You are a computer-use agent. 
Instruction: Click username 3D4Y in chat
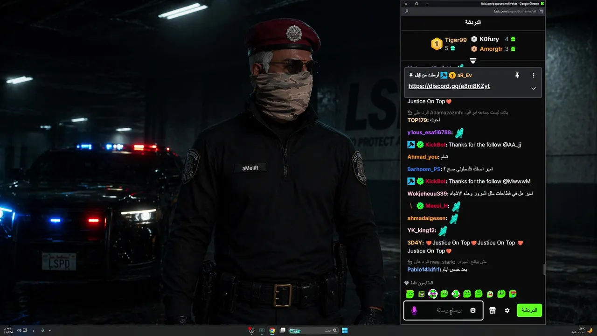(x=415, y=243)
